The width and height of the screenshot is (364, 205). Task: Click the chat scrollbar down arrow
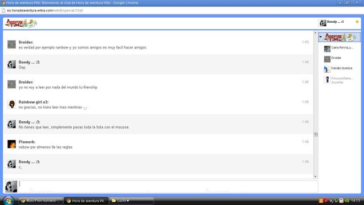(x=315, y=177)
